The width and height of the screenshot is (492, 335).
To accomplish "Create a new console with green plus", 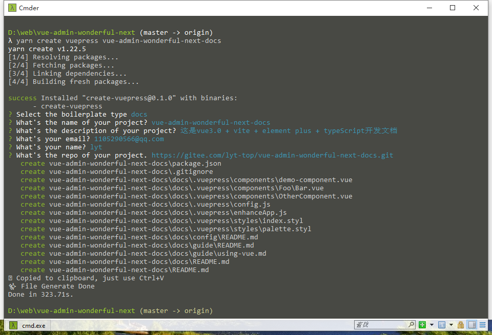I will tap(422, 325).
